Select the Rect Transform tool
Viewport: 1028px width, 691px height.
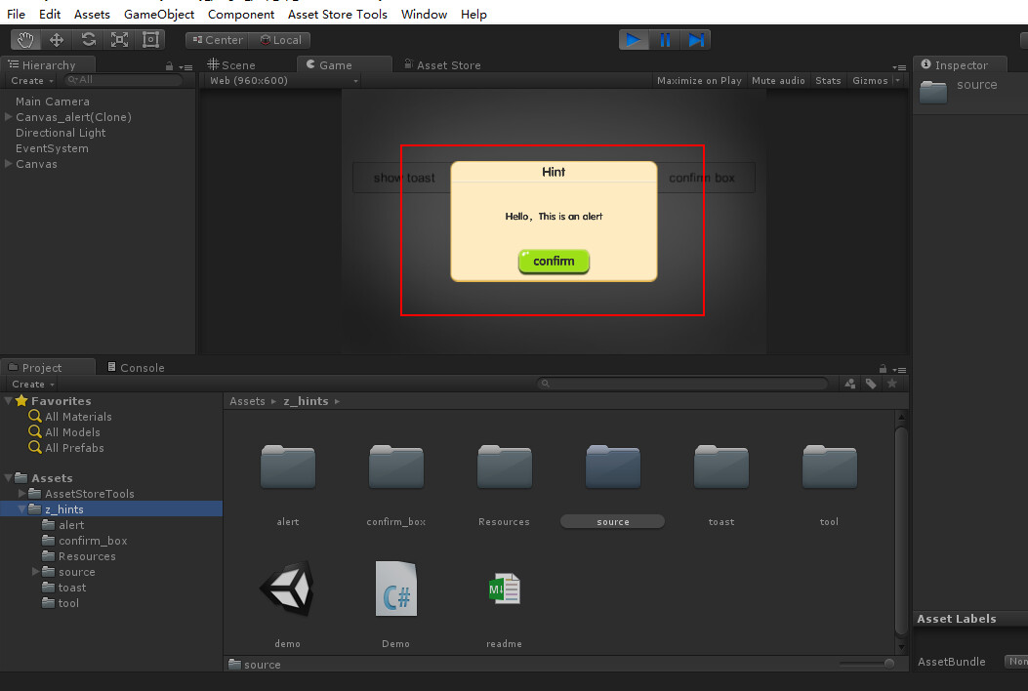click(149, 39)
